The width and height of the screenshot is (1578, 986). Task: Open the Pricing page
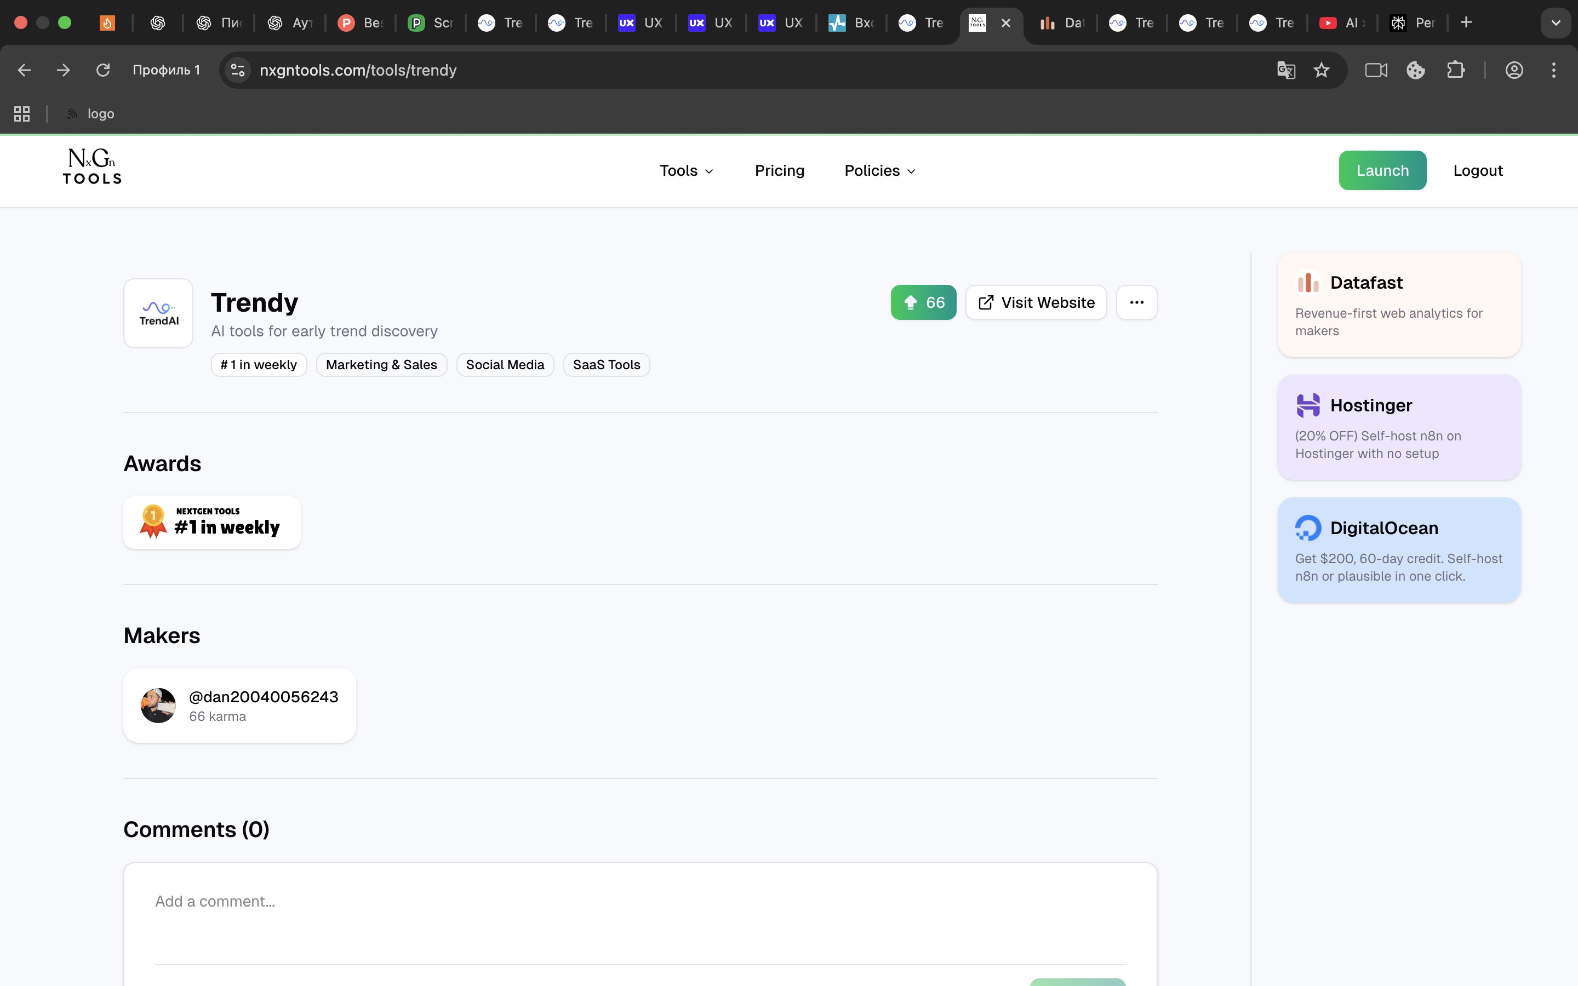(779, 171)
